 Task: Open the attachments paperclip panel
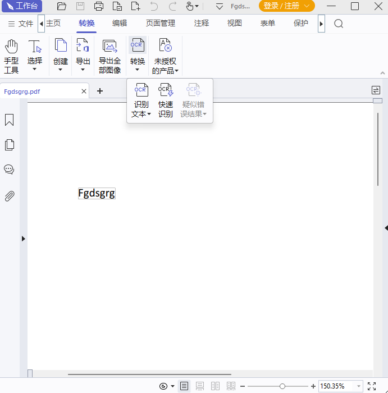(x=9, y=196)
